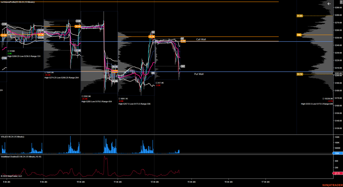Viewport: 343px width, 187px height.
Task: Click the 5203.00 current price marker
Action: [x=338, y=73]
